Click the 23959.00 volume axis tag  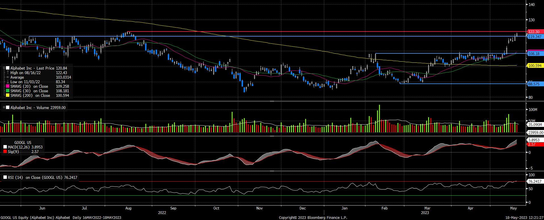(x=535, y=132)
